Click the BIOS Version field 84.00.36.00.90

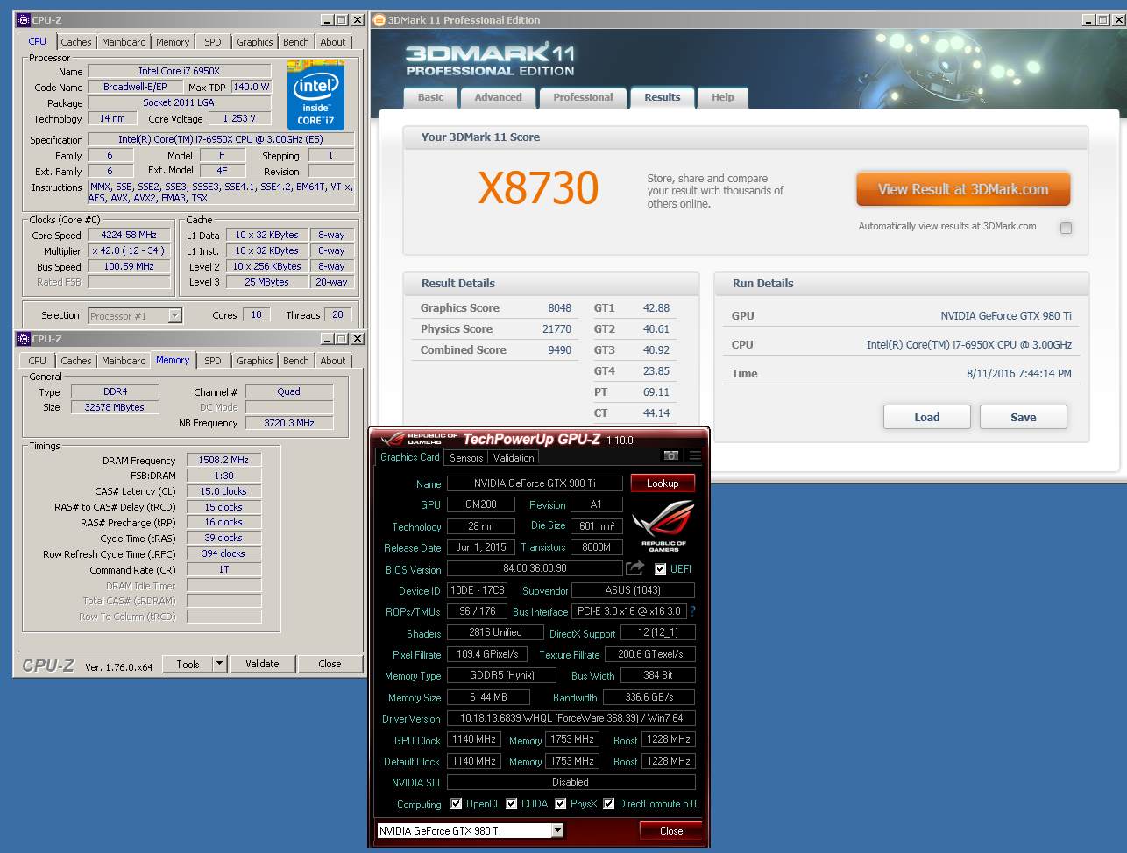[535, 568]
